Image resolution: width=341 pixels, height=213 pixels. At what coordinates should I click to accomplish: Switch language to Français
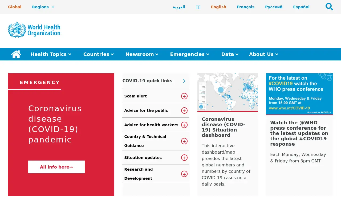coord(246,7)
